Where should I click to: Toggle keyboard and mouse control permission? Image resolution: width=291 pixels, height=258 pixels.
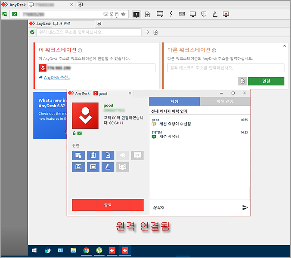(78, 155)
